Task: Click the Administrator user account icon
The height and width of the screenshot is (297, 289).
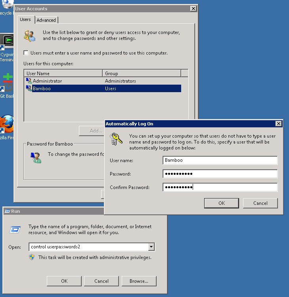Action: 29,81
